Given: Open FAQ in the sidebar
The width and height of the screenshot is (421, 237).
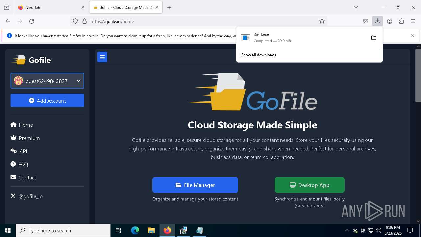Looking at the screenshot, I should click(19, 164).
